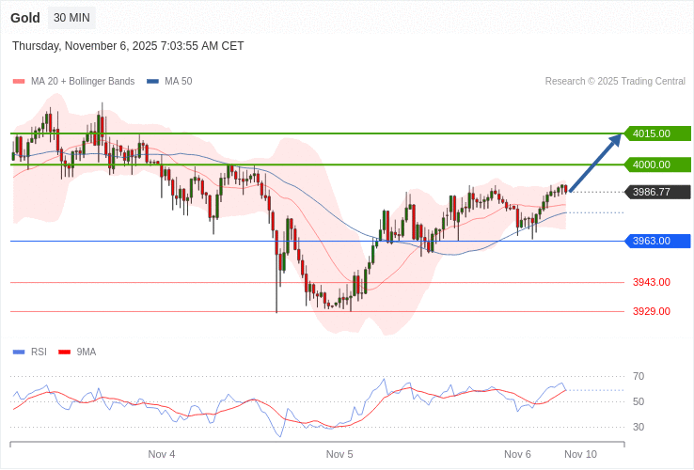The height and width of the screenshot is (470, 694).
Task: Click the '9MA' legend label
Action: pos(87,352)
